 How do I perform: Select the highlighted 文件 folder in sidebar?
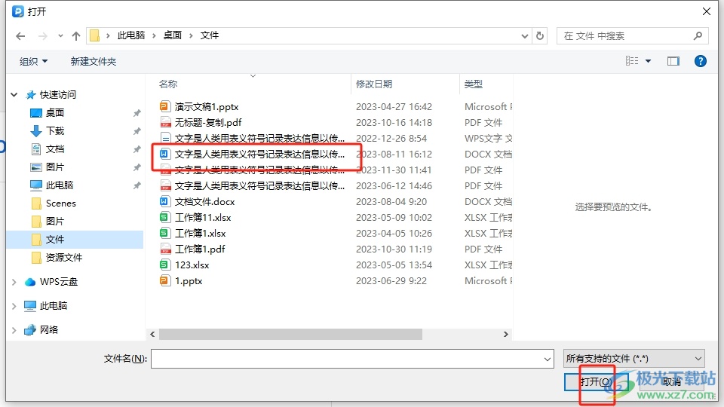pyautogui.click(x=75, y=240)
